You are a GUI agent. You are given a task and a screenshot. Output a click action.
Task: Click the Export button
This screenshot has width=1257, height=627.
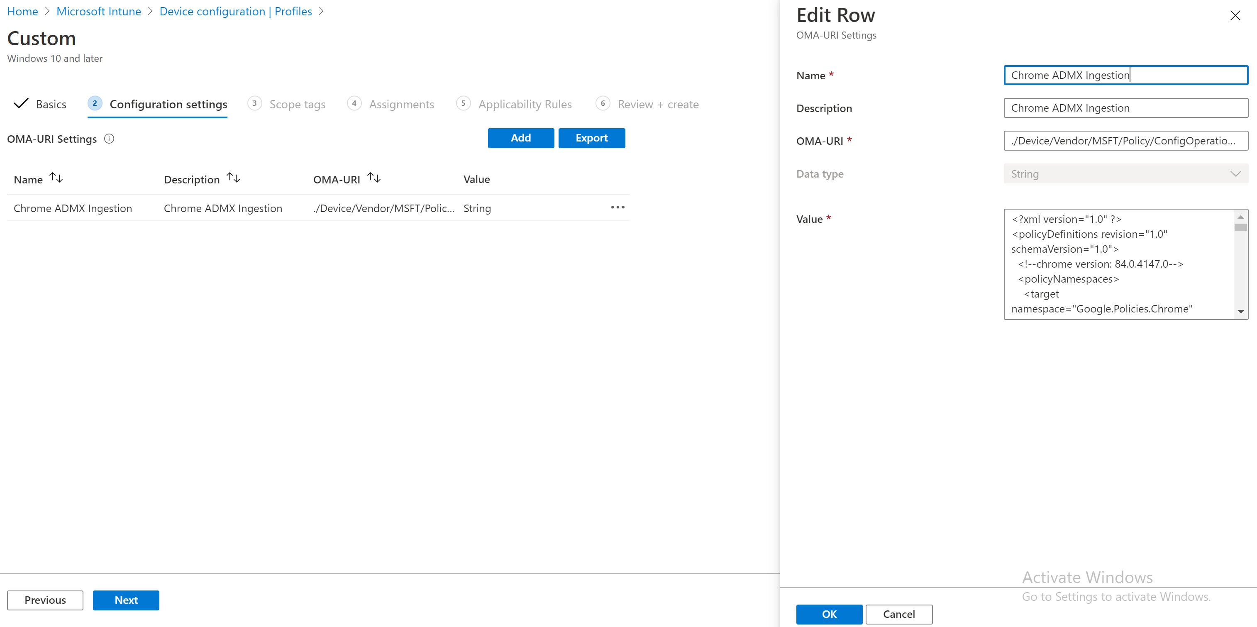(x=591, y=138)
